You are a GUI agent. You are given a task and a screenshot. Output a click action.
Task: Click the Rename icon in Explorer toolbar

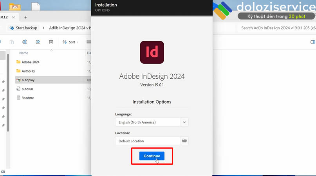[x=25, y=42]
